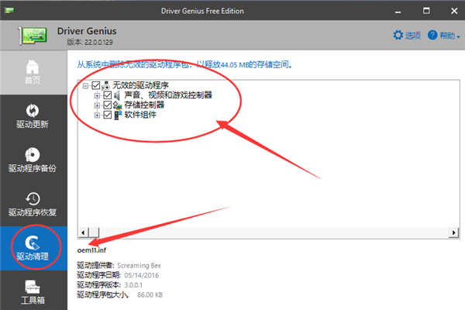
Task: Select the 驱动清理 driver cleanup section
Action: pyautogui.click(x=33, y=248)
